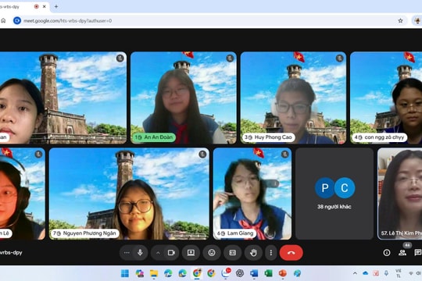Open the emoji reactions button

click(212, 253)
